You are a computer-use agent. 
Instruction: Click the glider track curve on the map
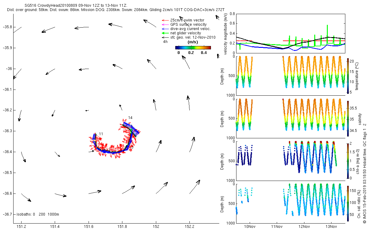pyautogui.click(x=114, y=152)
